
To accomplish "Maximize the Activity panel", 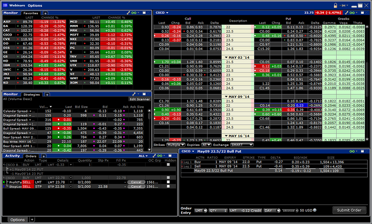I will click(170, 156).
